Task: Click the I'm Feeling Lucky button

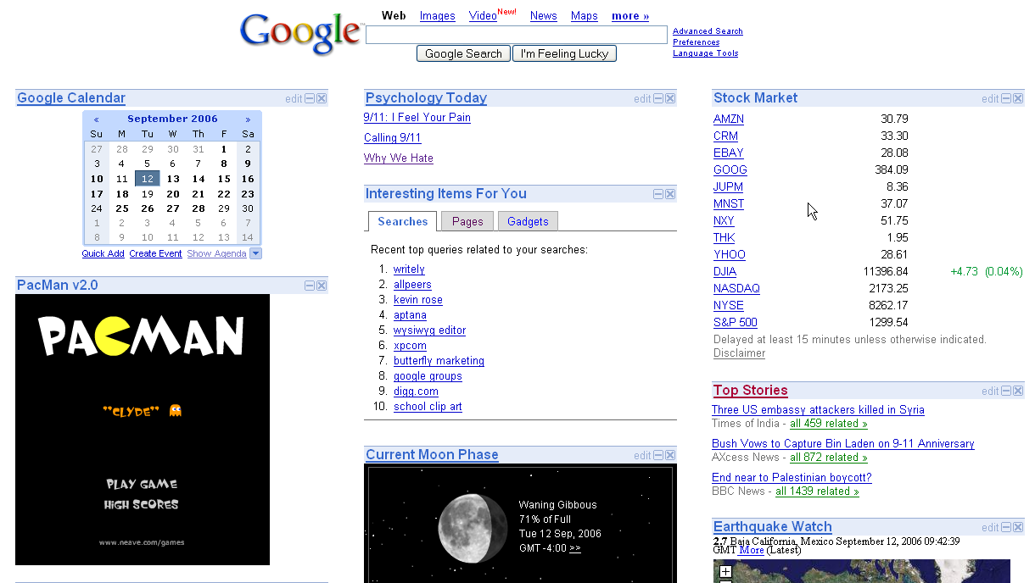Action: click(x=565, y=53)
